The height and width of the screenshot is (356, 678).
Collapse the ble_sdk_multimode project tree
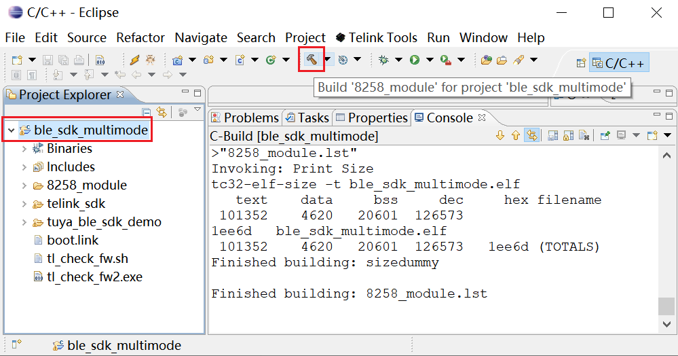click(x=12, y=130)
